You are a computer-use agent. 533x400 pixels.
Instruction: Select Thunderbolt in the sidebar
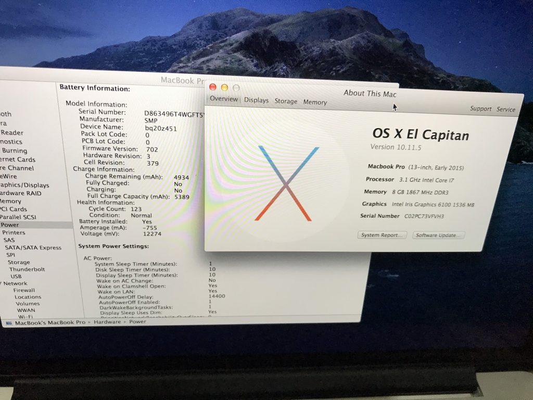coord(27,269)
